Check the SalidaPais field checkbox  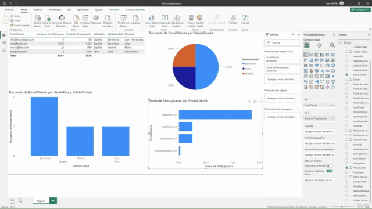pyautogui.click(x=347, y=186)
